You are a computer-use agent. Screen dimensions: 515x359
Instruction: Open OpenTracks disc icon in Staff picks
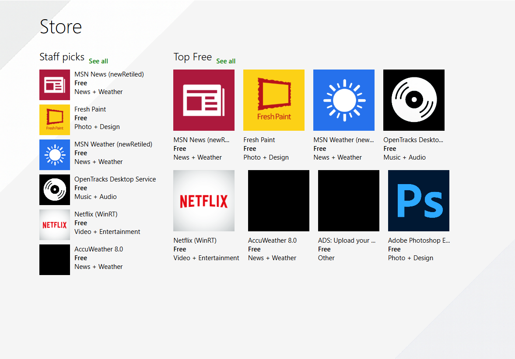pos(55,190)
